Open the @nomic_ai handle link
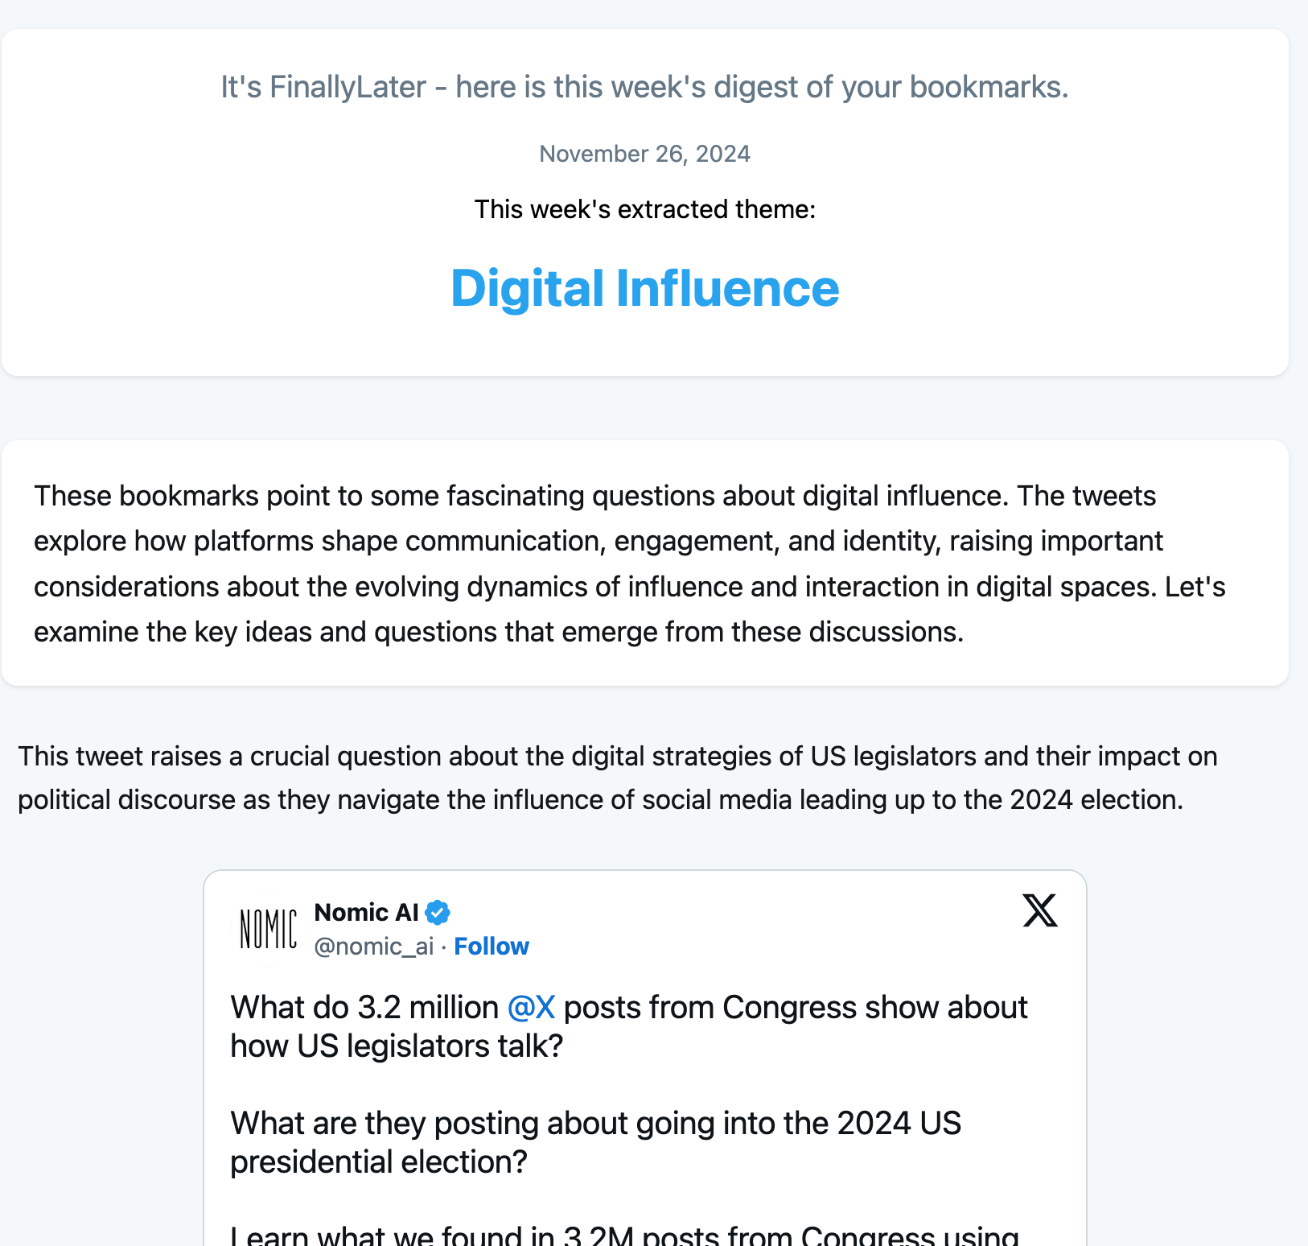The image size is (1308, 1246). [374, 947]
